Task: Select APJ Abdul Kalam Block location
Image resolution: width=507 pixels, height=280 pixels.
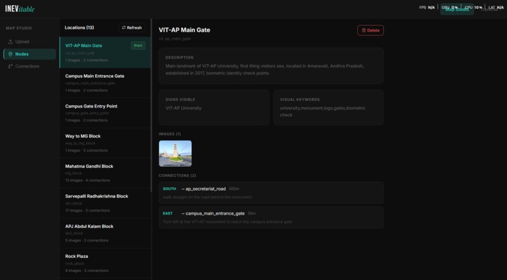Action: pyautogui.click(x=105, y=233)
